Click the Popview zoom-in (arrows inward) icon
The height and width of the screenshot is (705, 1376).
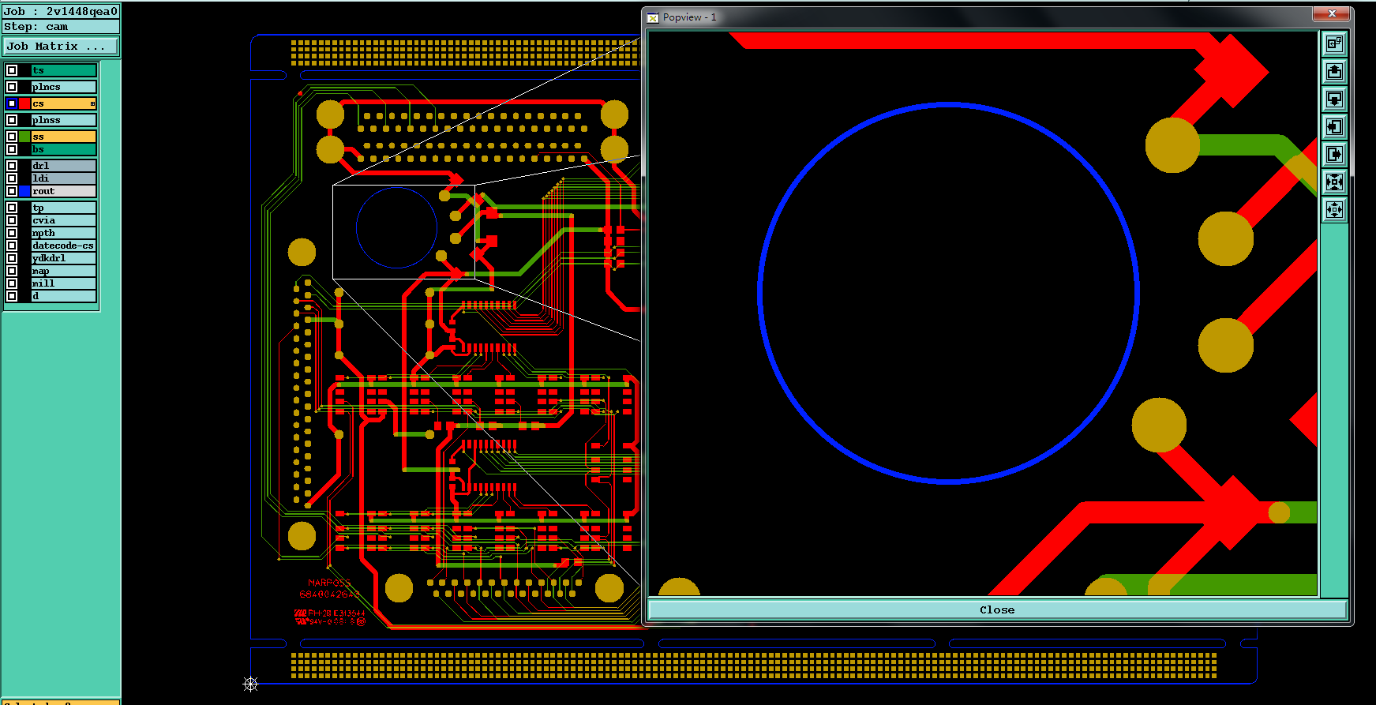coord(1334,182)
